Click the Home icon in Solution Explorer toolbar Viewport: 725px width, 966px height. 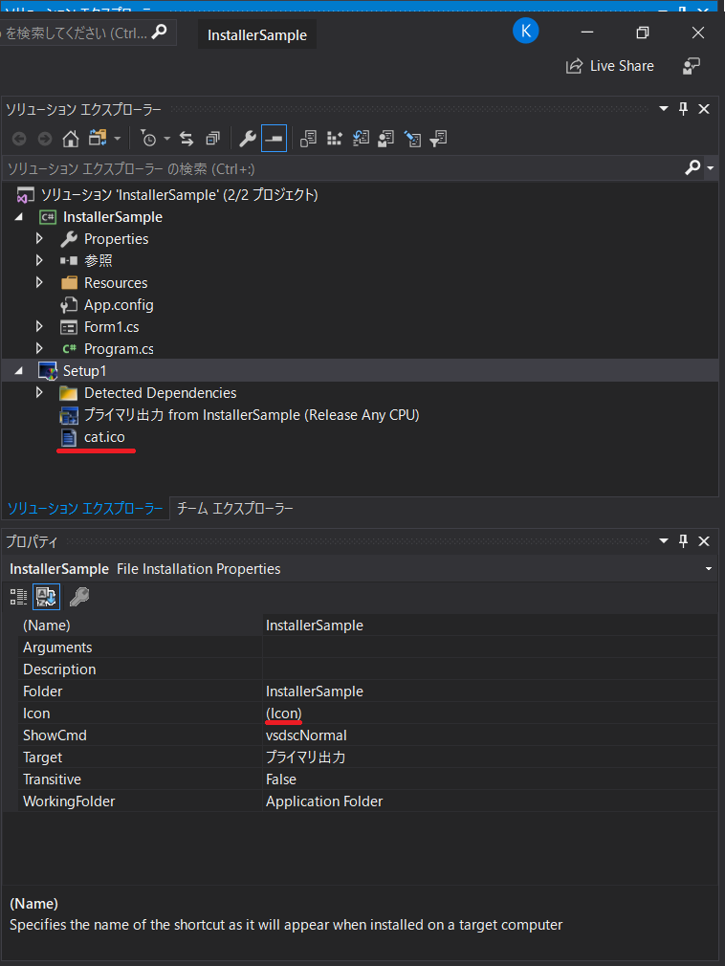pos(71,139)
